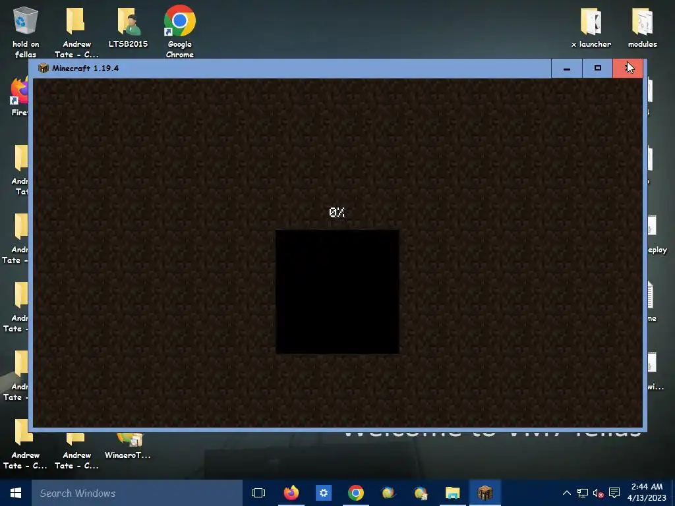Close the Minecraft 1.19.4 window
Viewport: 675px width, 506px height.
click(x=628, y=69)
